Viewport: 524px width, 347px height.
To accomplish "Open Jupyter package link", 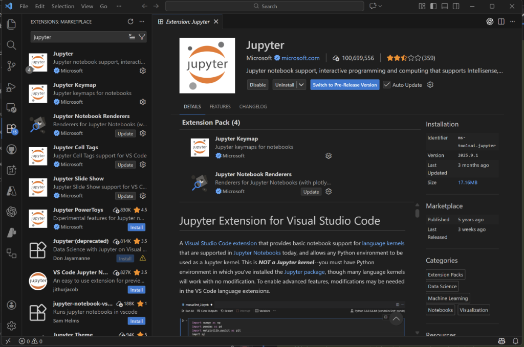I will pos(304,272).
